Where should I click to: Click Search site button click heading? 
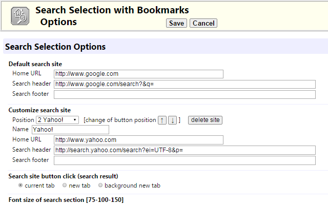63,176
